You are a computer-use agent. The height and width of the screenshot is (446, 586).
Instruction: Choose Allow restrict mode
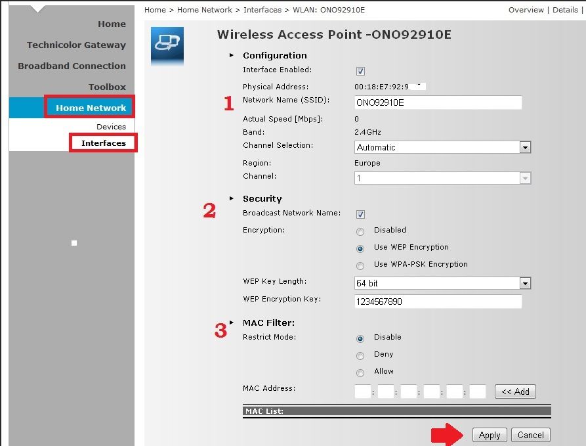[x=360, y=373]
